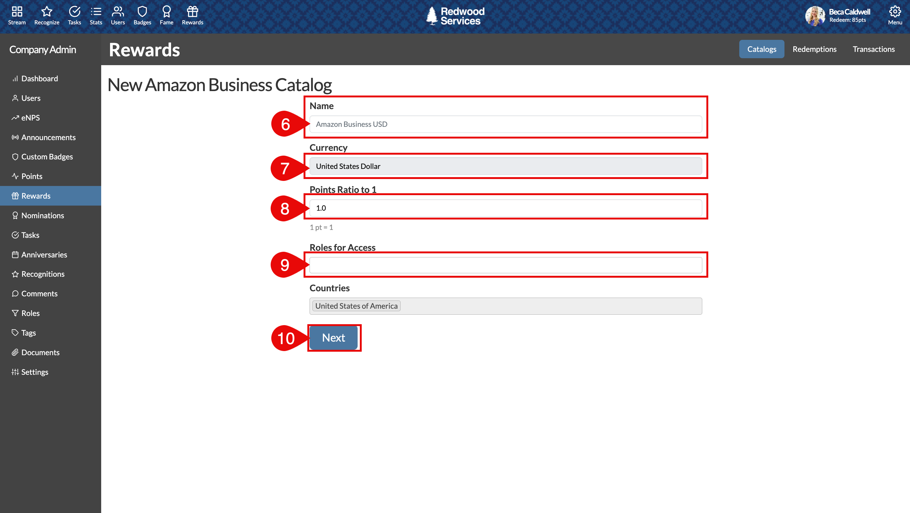Click the United States of America country tag

pyautogui.click(x=356, y=306)
